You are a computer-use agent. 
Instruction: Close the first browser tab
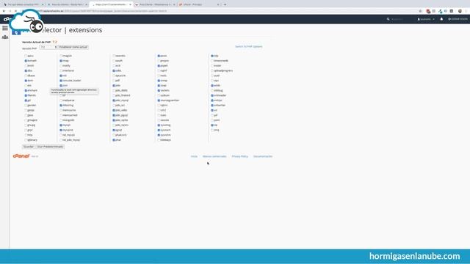click(43, 4)
